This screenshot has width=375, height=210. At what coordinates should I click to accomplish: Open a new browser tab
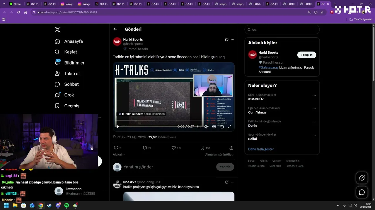coord(335,4)
